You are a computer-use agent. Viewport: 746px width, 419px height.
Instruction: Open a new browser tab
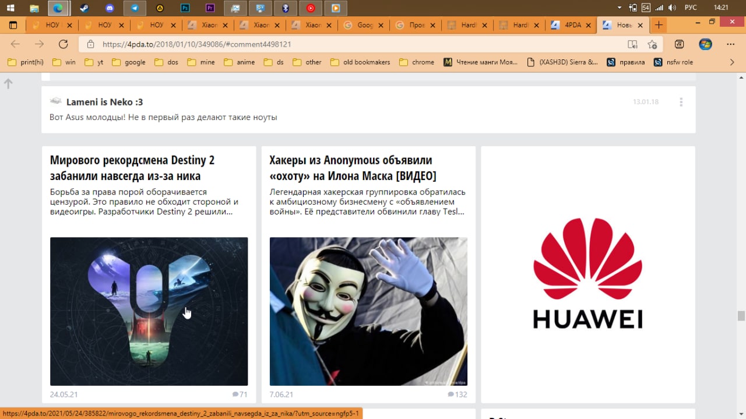point(658,25)
